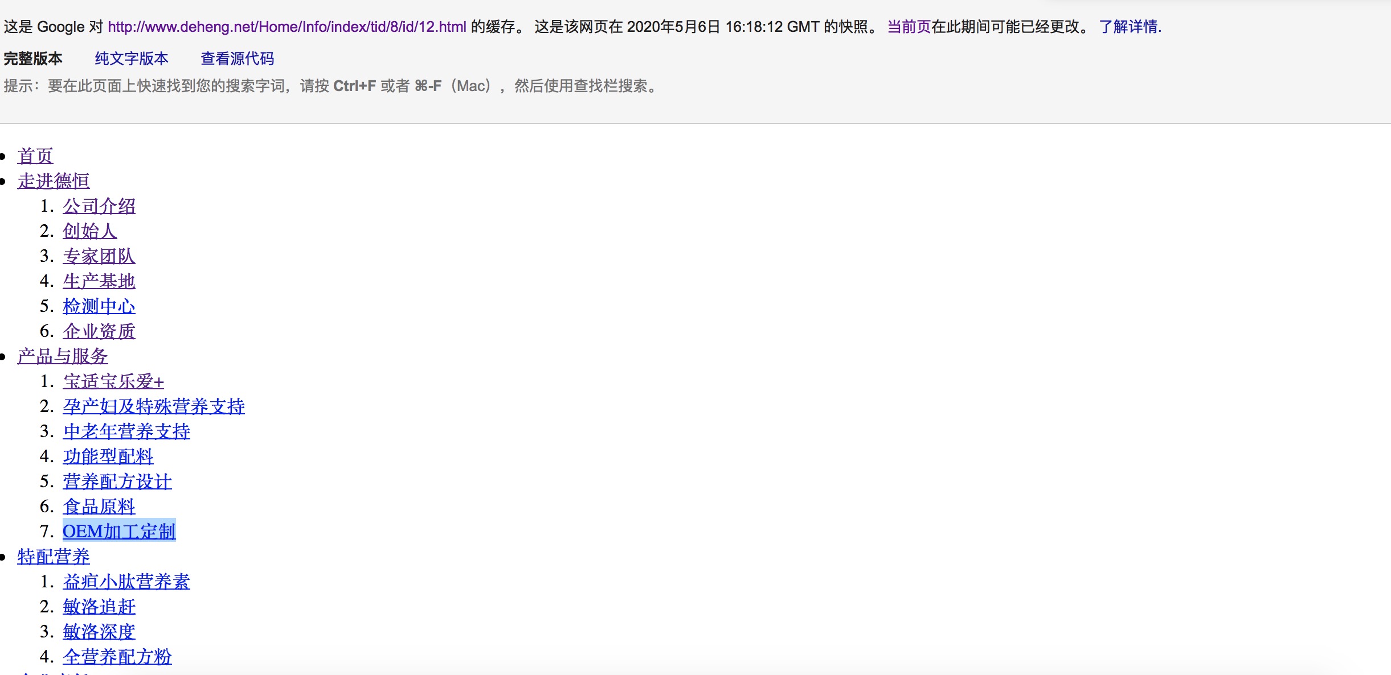Open the 专家团队 expert team link
The height and width of the screenshot is (675, 1391).
pos(99,256)
